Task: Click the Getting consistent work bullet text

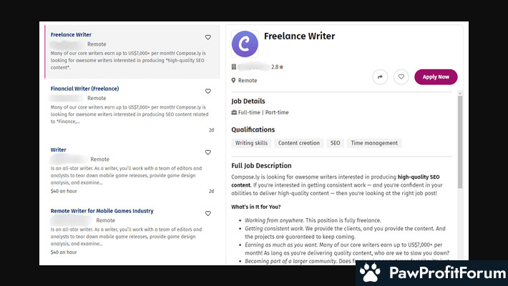Action: pos(345,232)
